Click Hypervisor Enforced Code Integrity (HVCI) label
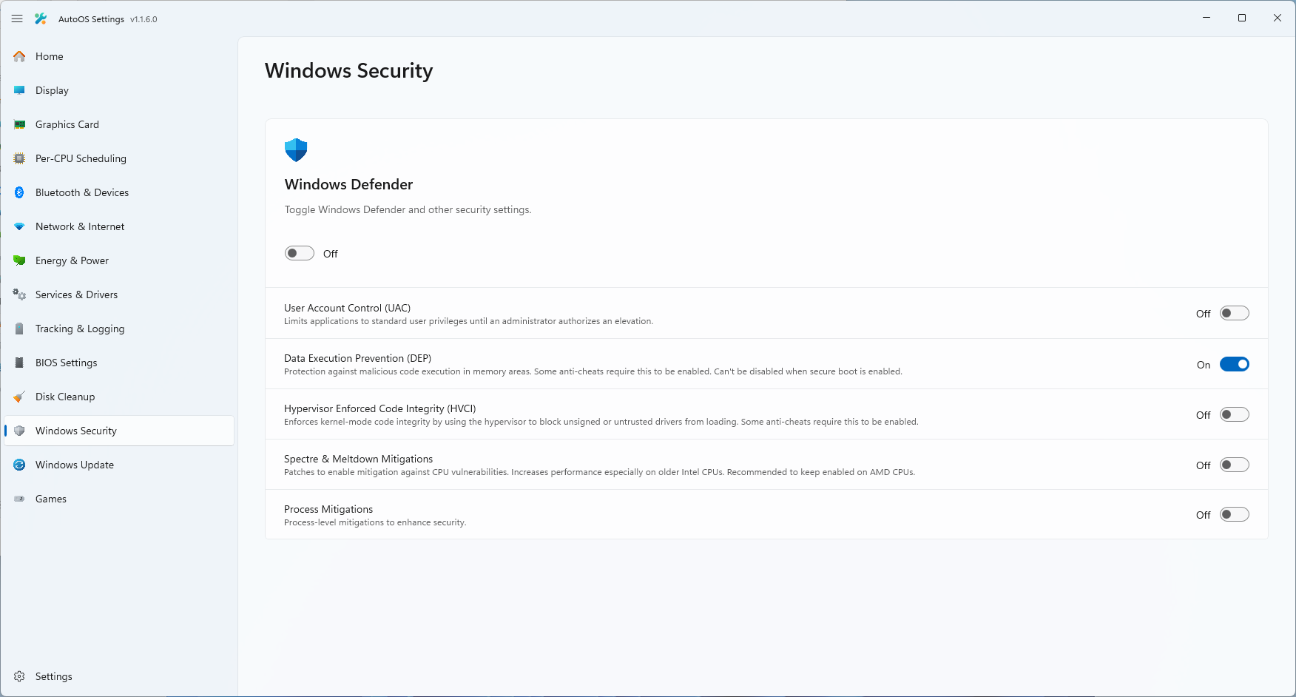 tap(379, 408)
